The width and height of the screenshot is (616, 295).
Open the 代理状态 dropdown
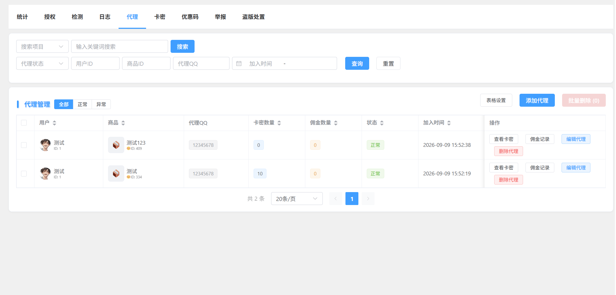tap(42, 64)
